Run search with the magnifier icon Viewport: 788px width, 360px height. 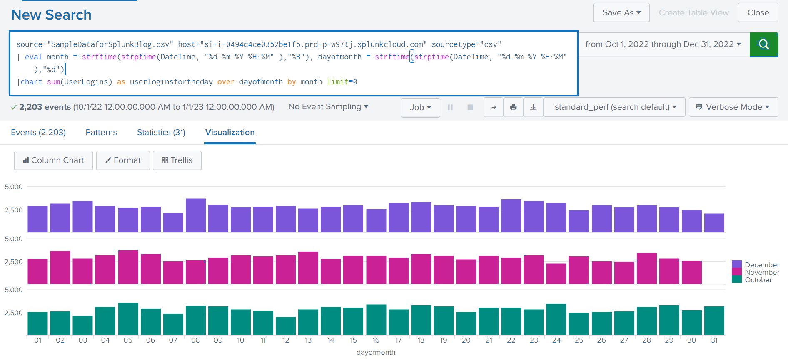763,44
